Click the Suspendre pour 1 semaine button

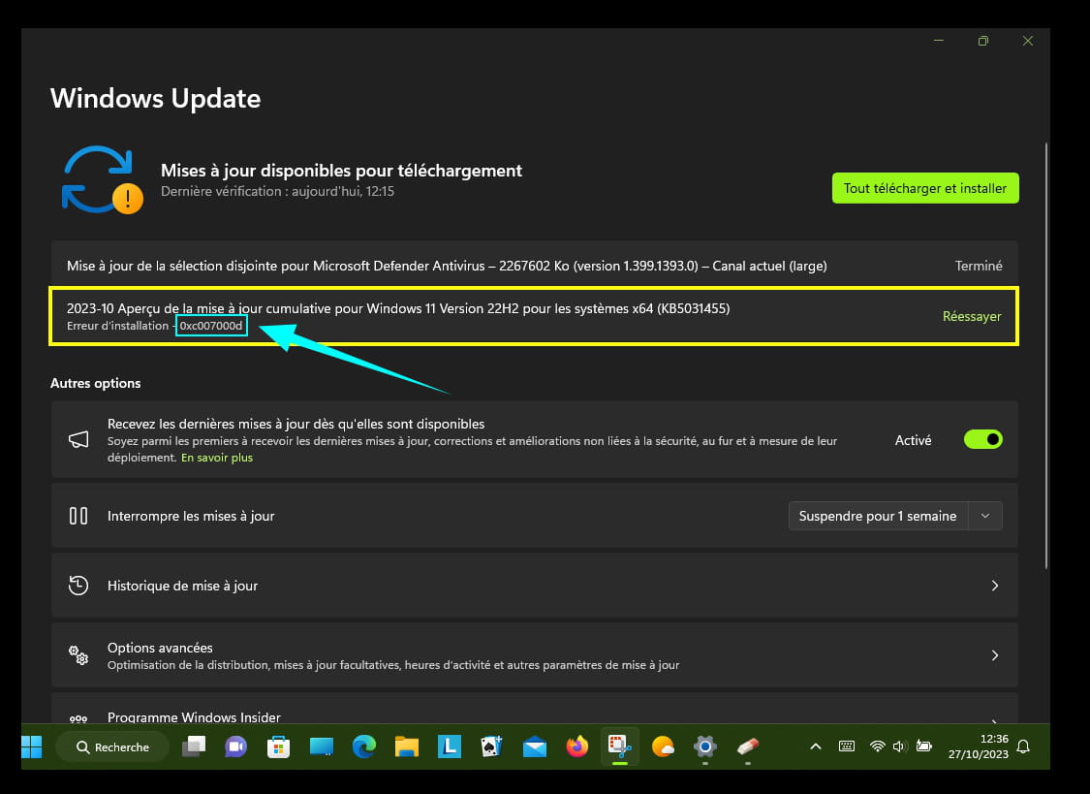pos(878,516)
